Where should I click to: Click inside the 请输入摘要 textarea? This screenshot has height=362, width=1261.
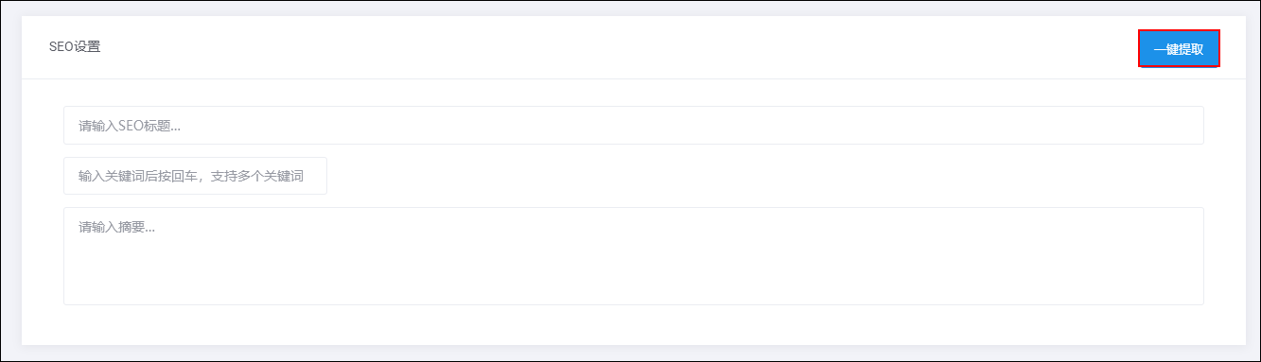coord(633,256)
